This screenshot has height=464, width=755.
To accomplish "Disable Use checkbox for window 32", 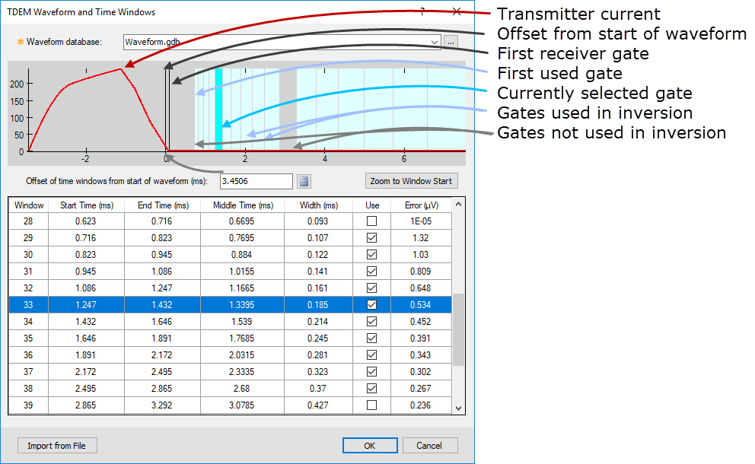I will [x=371, y=288].
